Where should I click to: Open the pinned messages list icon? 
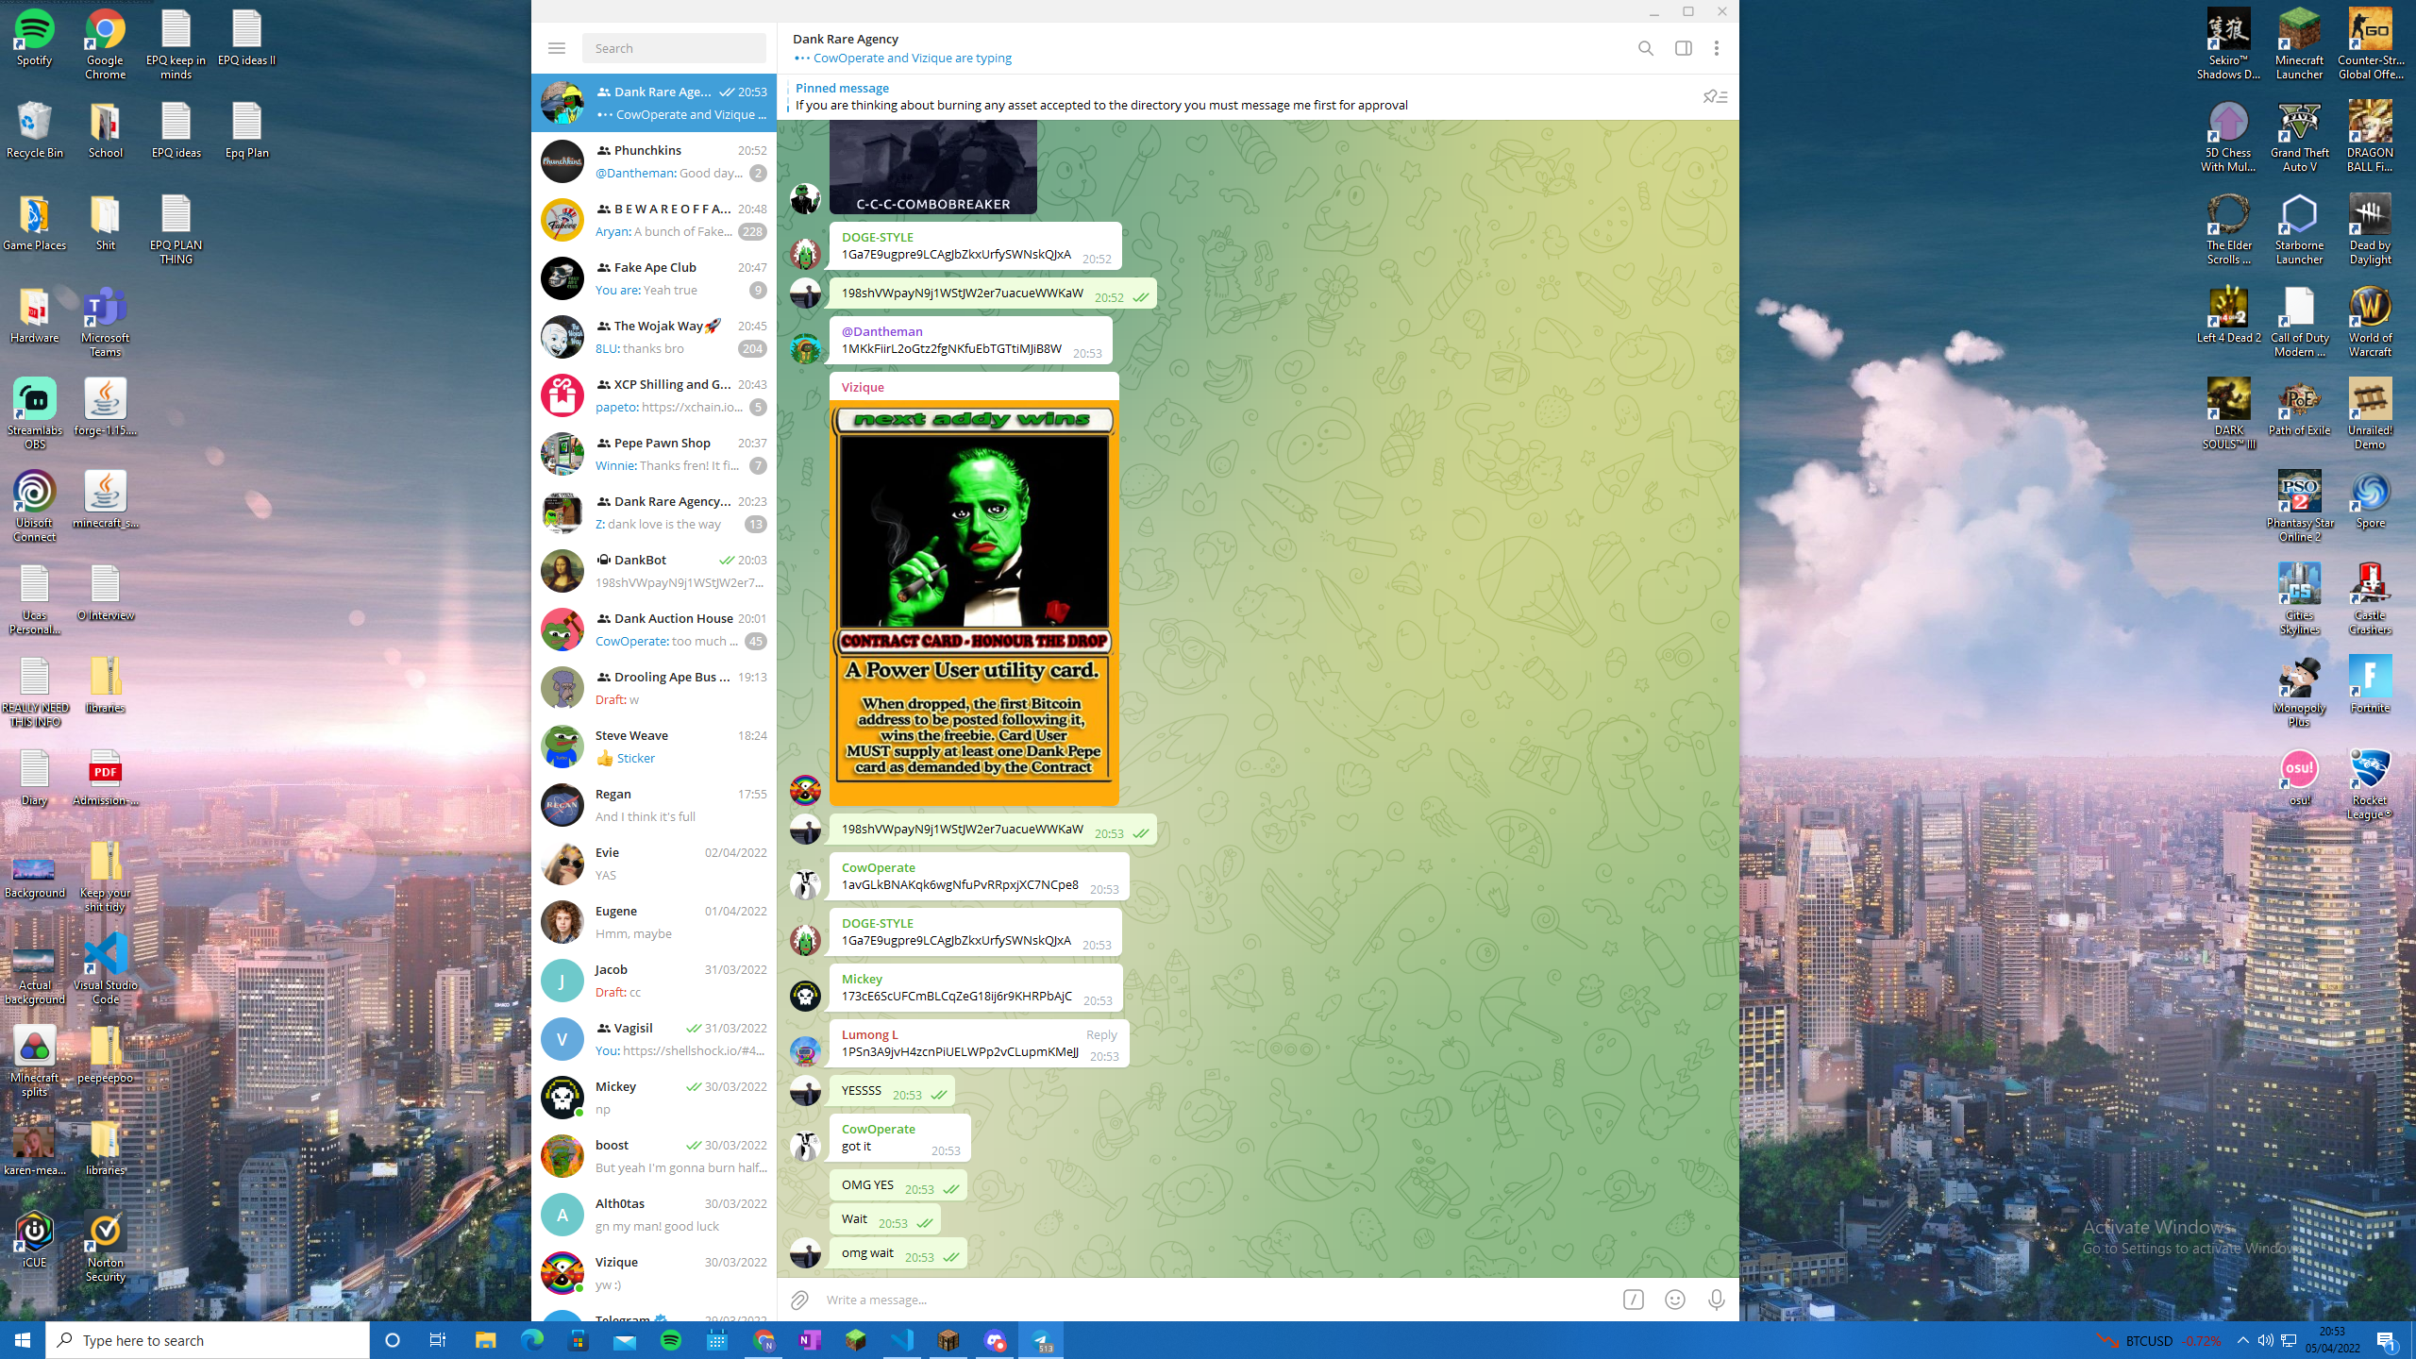tap(1715, 96)
